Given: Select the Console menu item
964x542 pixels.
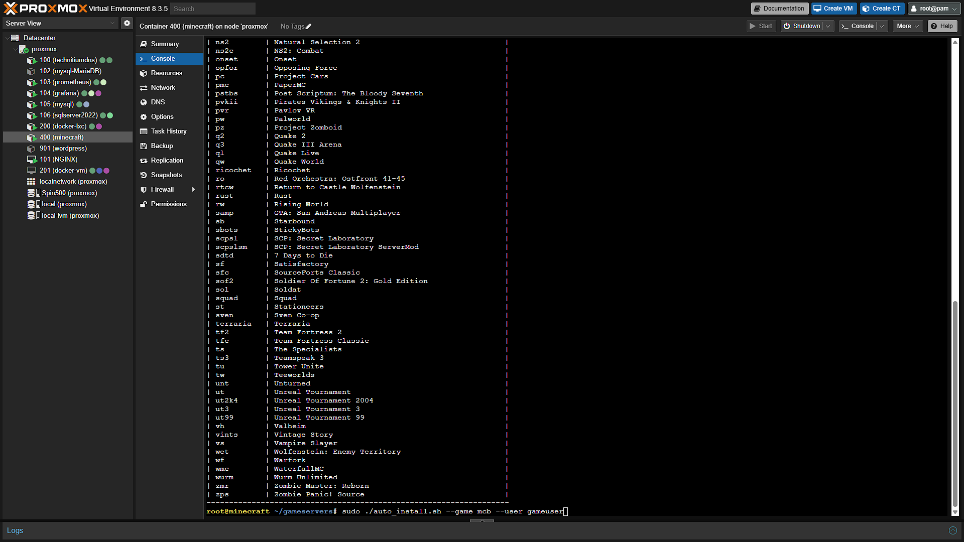Looking at the screenshot, I should [169, 59].
